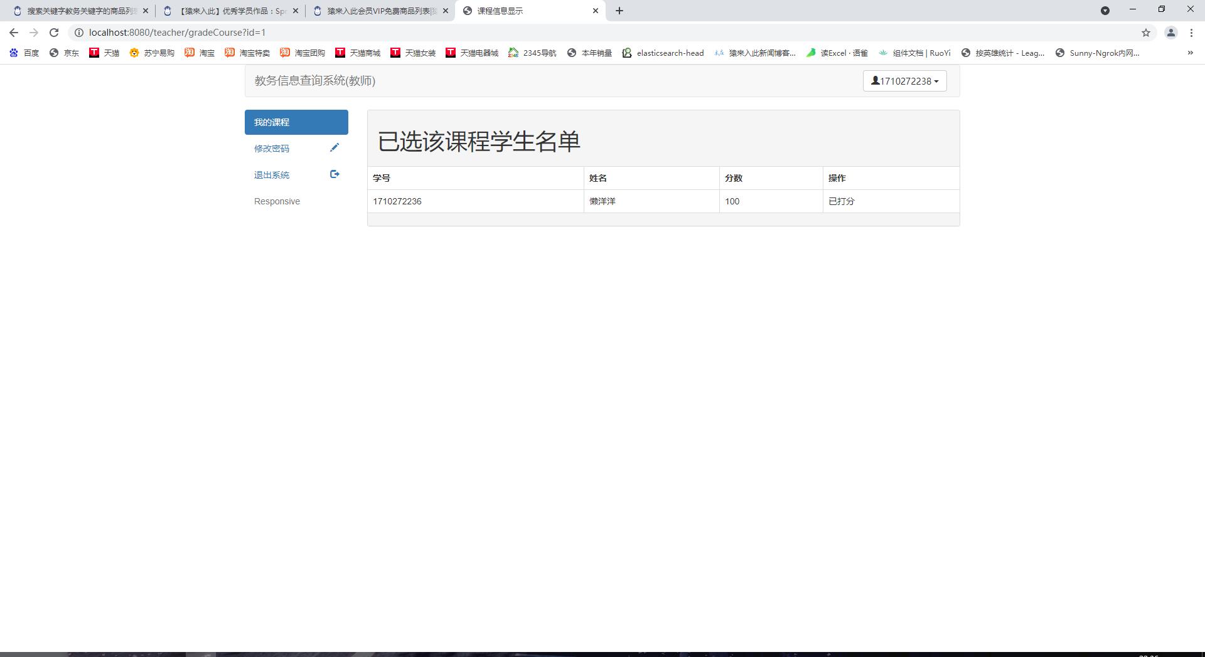Viewport: 1205px width, 657px height.
Task: Click the 2345导航 bookmark icon
Action: (x=513, y=53)
